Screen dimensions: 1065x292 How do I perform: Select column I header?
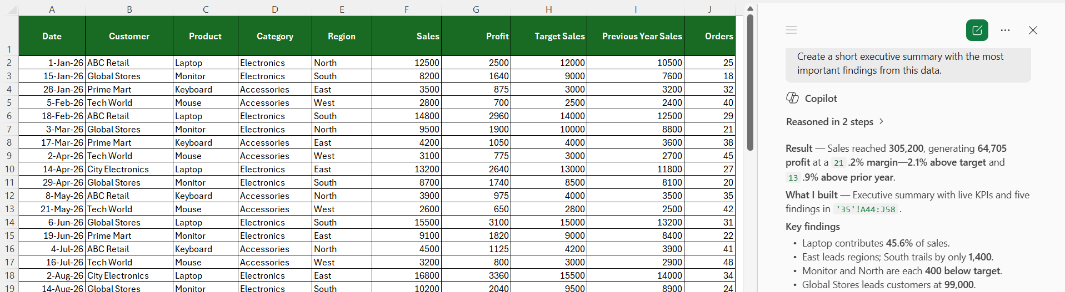(x=636, y=9)
